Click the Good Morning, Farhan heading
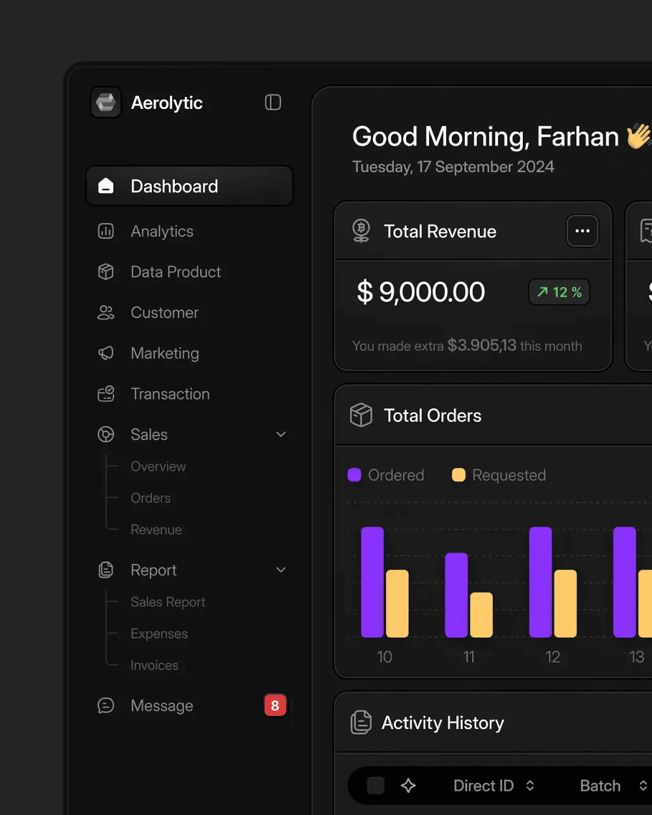This screenshot has height=815, width=652. (486, 137)
